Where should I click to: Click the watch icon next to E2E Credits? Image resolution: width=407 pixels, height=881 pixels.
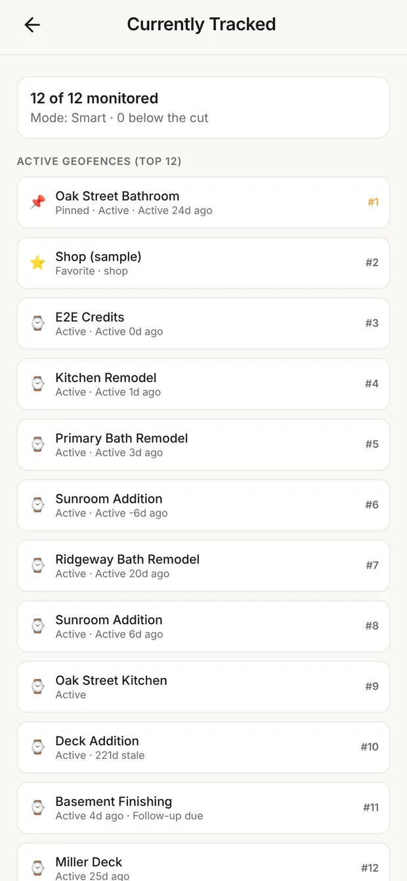38,323
